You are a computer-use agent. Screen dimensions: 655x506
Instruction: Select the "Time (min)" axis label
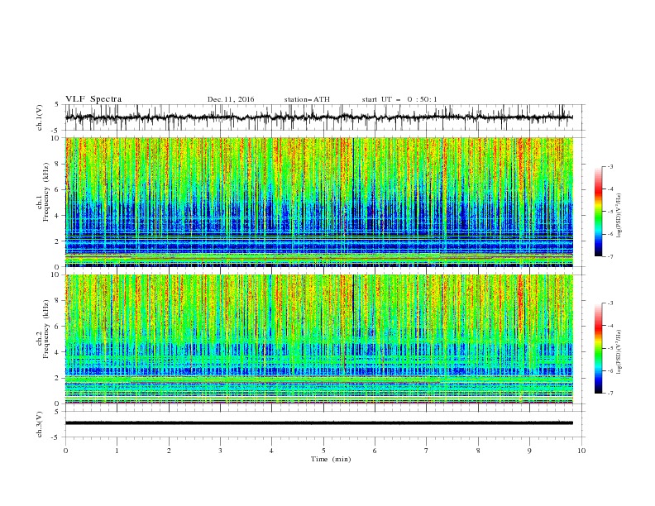point(331,459)
